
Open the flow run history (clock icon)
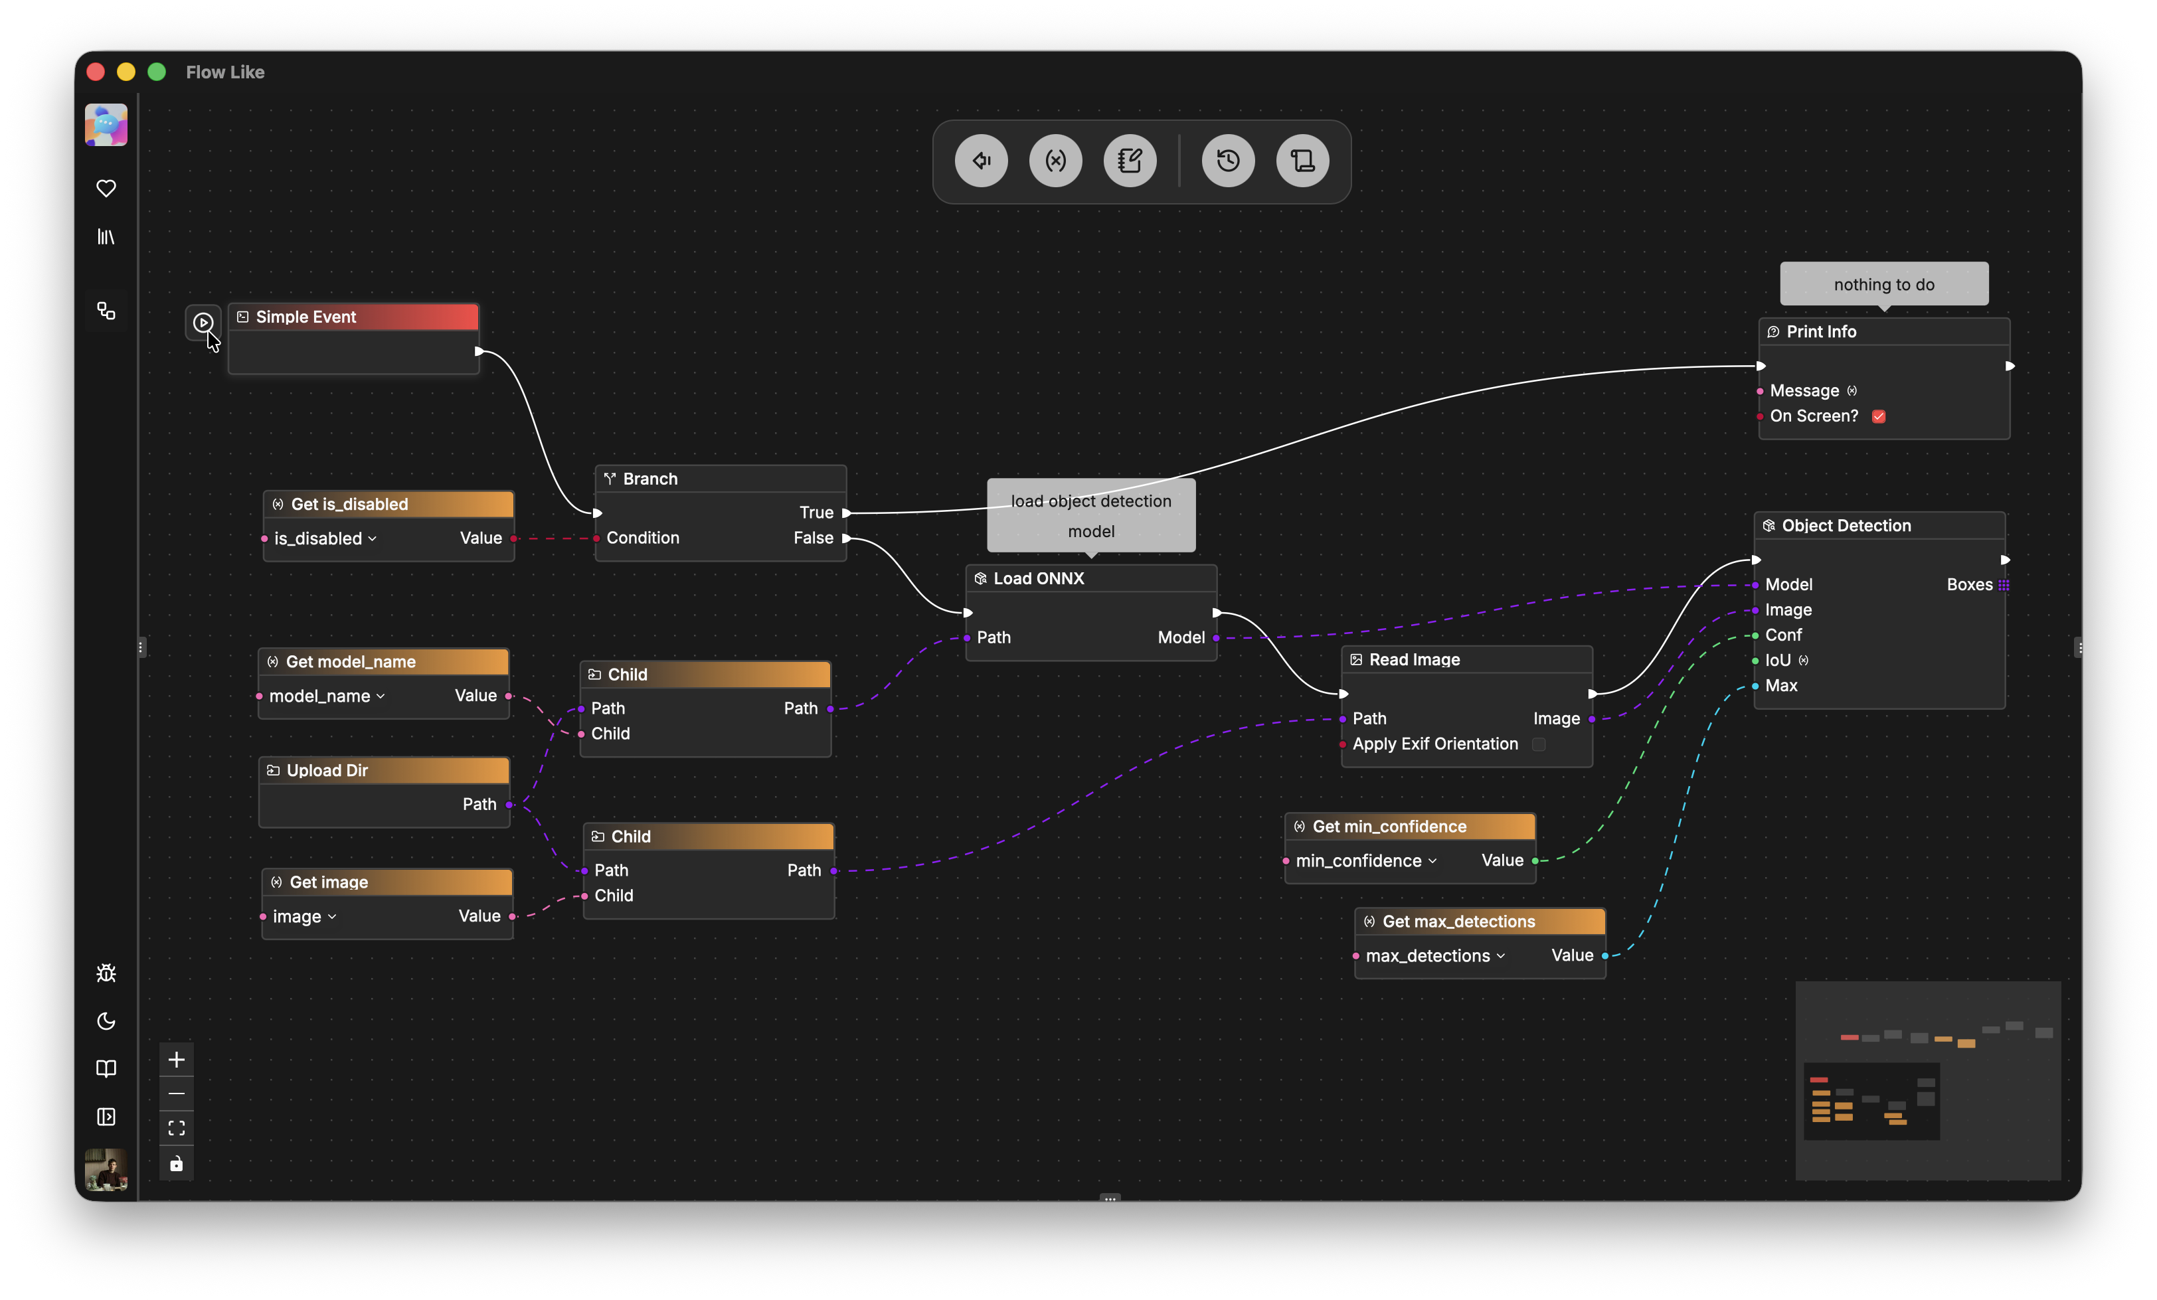point(1227,161)
